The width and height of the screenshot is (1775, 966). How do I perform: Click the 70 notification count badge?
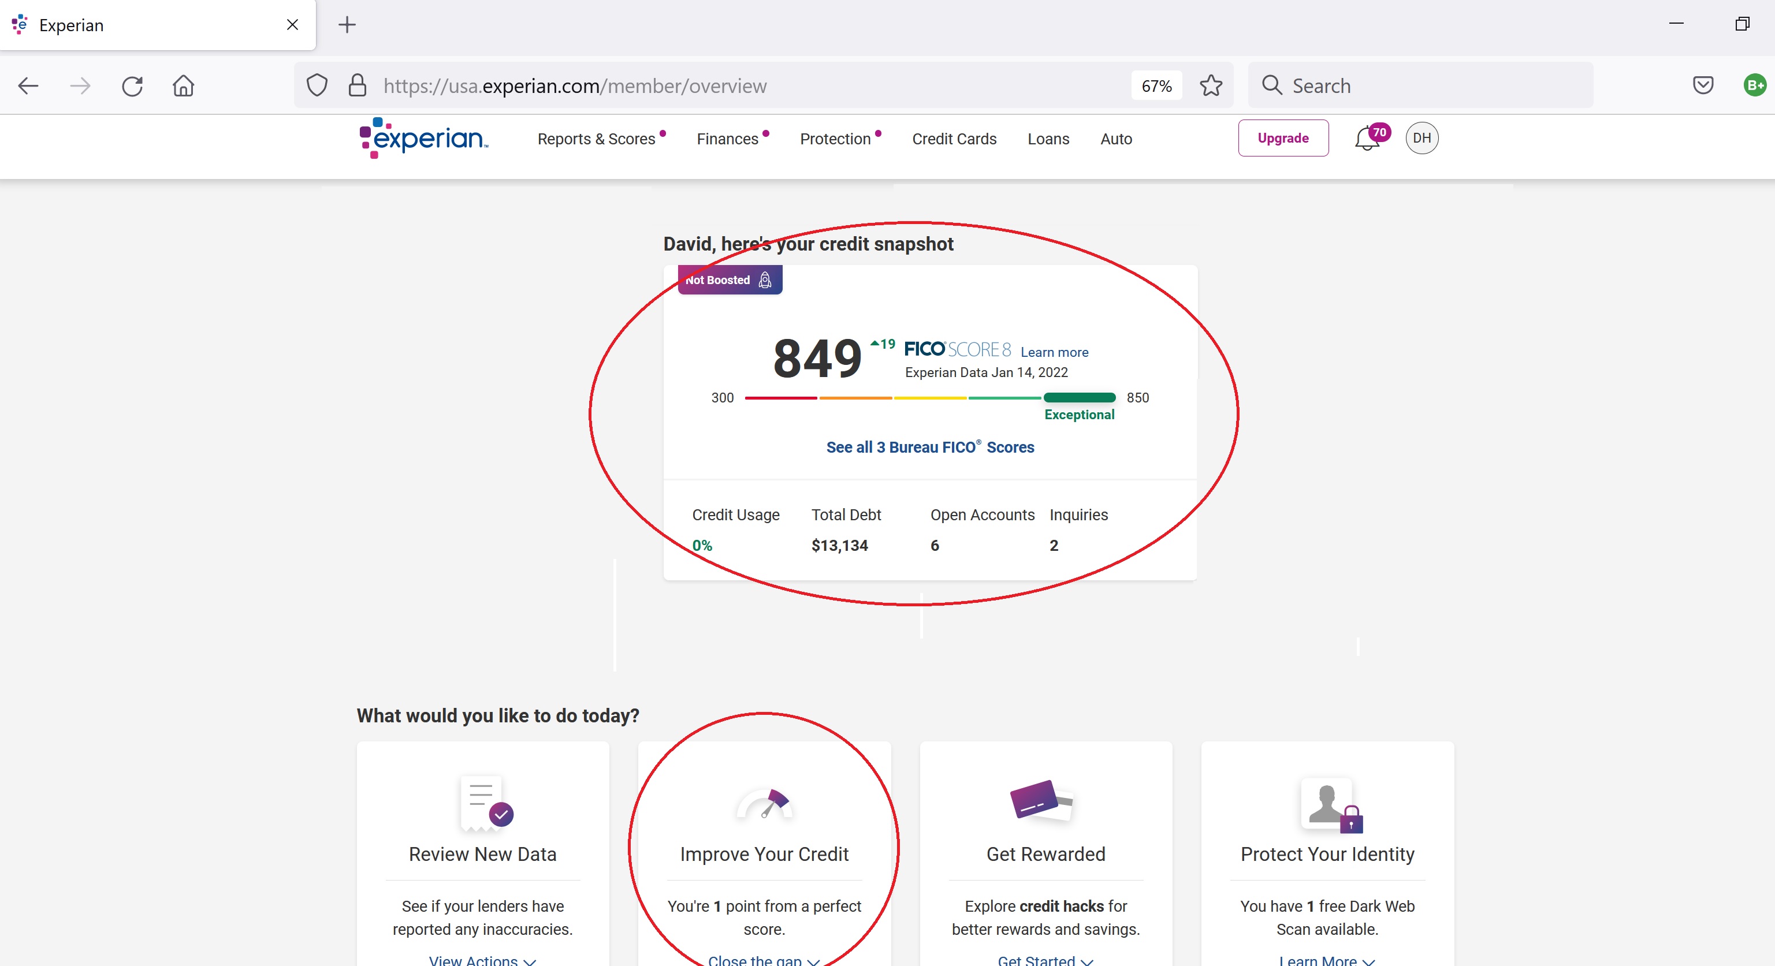point(1379,132)
